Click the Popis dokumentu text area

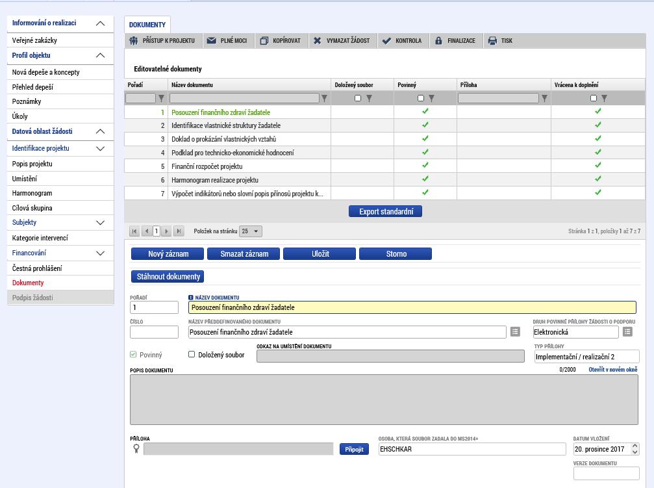pyautogui.click(x=384, y=400)
